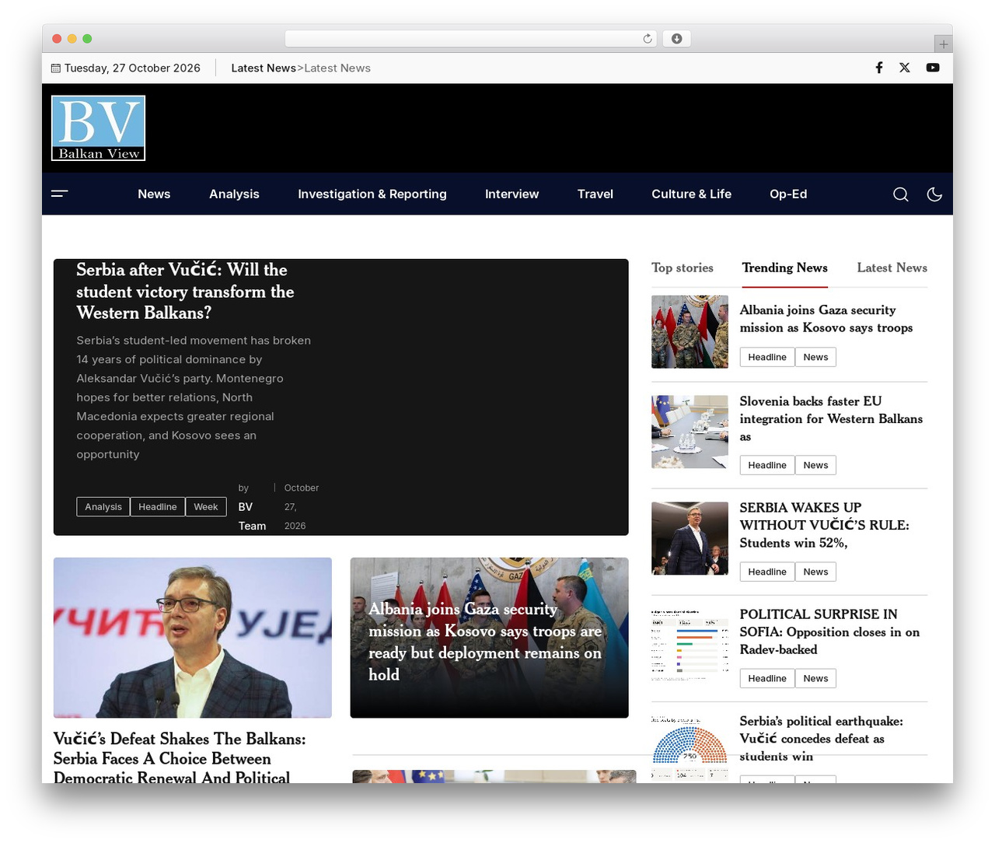Switch to the Latest News tab
This screenshot has height=843, width=995.
pyautogui.click(x=892, y=268)
